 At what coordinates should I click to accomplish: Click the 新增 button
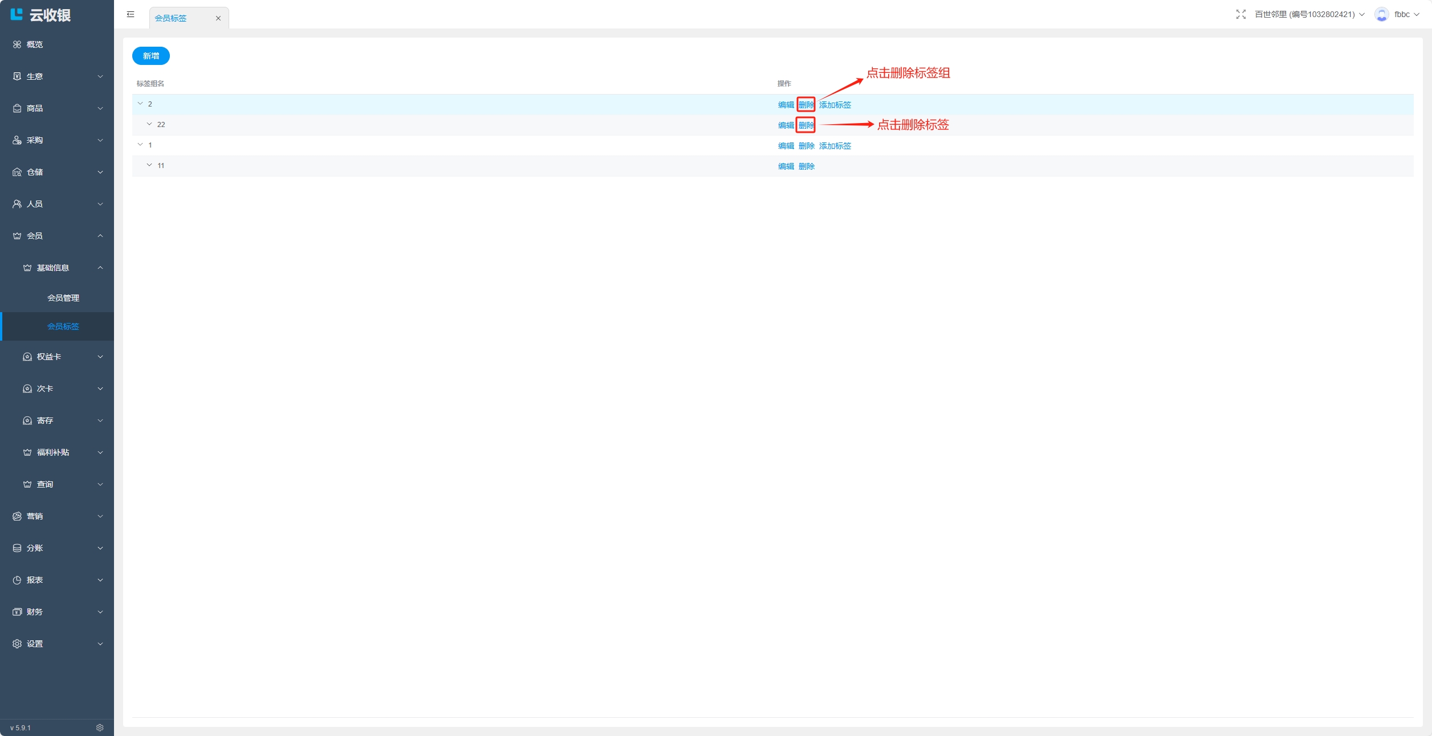150,56
